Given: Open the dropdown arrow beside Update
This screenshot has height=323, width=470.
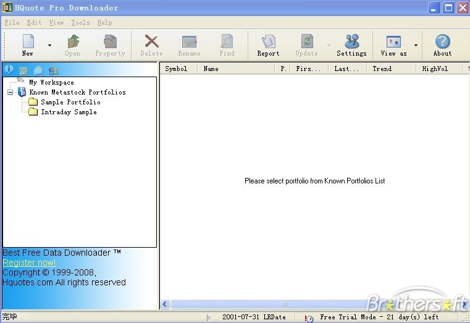Looking at the screenshot, I should point(329,45).
